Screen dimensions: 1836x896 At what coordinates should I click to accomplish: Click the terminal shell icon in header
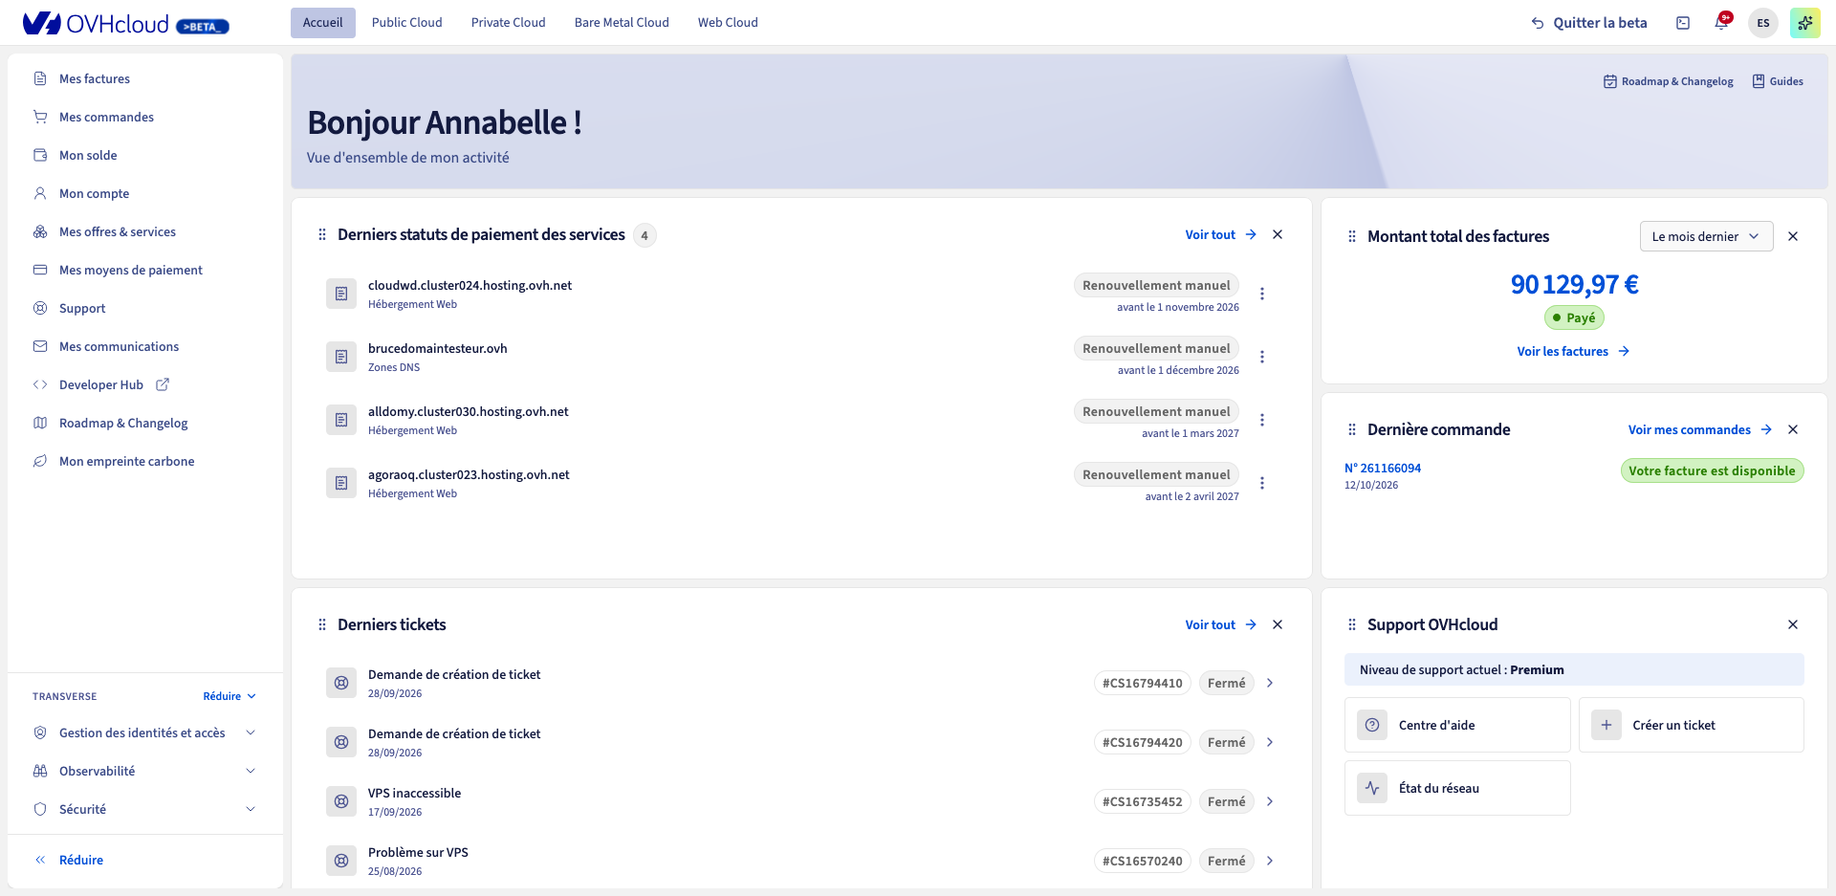point(1683,23)
